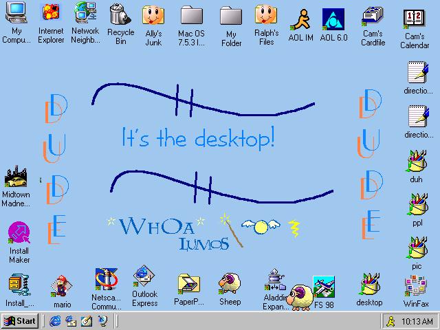The height and width of the screenshot is (330, 440).
Task: Open the Recycle Bin
Action: click(x=120, y=14)
